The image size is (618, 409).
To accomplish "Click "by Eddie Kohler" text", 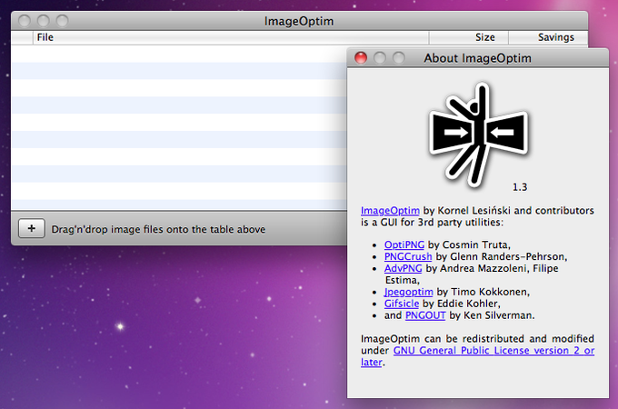I will tap(461, 304).
